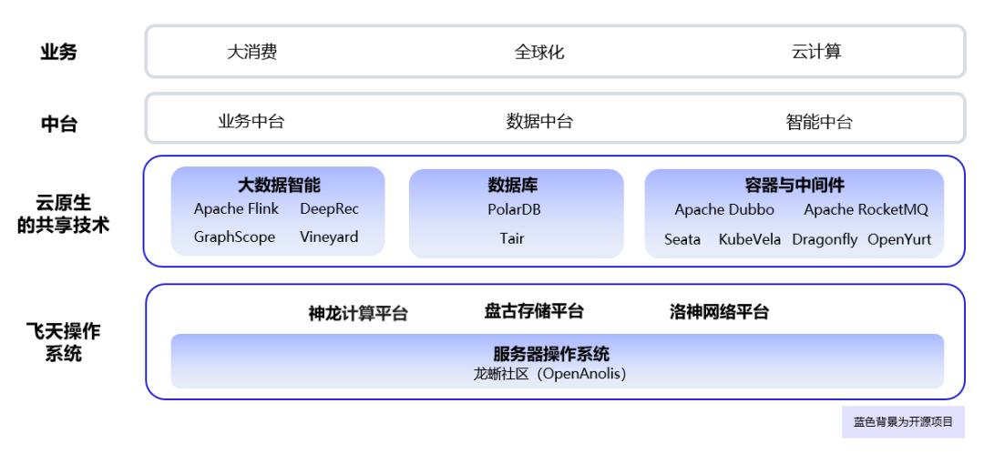Click the 蓝色背景为开源项目 legend swatch
The height and width of the screenshot is (454, 984).
coord(902,422)
